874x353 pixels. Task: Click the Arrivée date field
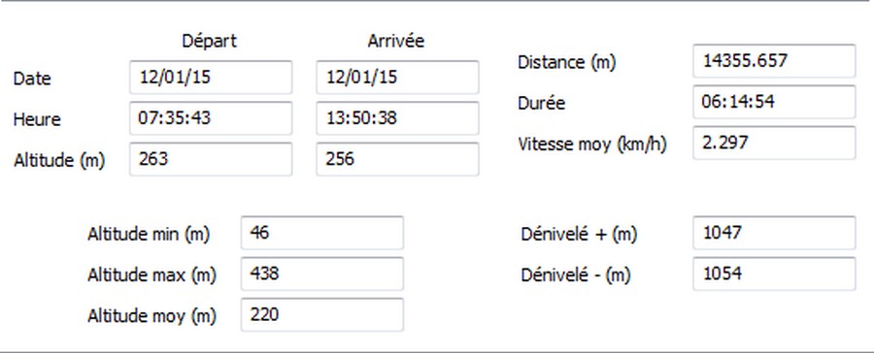(397, 78)
